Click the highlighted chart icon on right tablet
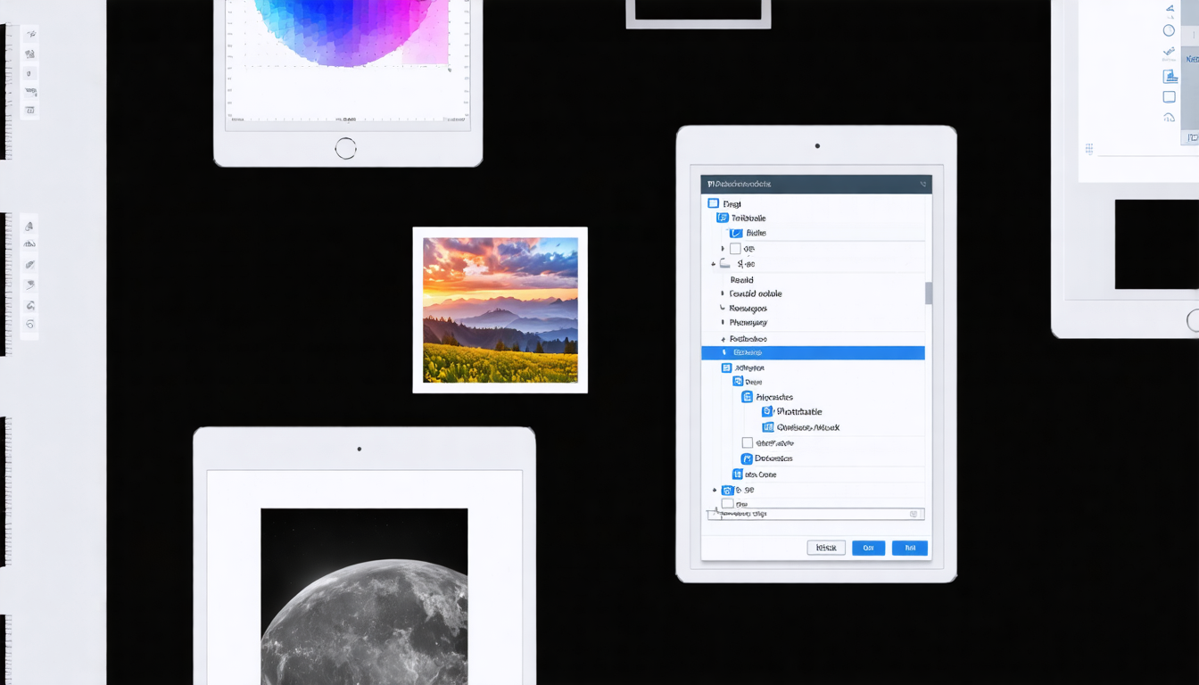This screenshot has width=1199, height=685. 1170,77
